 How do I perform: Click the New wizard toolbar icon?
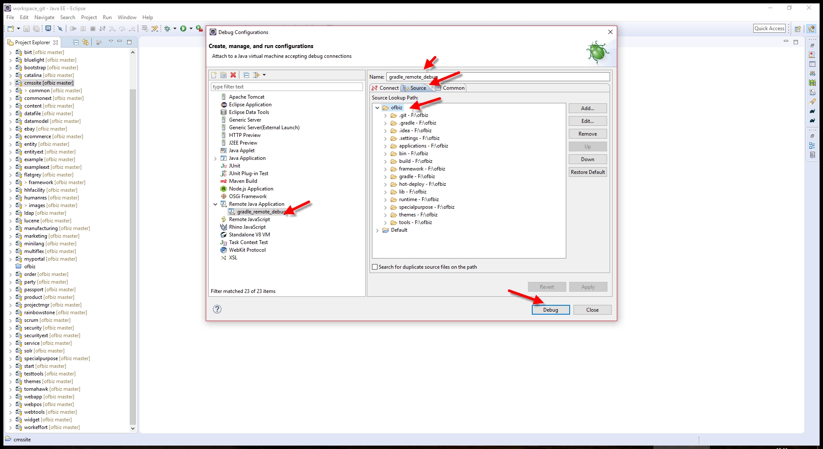coord(11,28)
